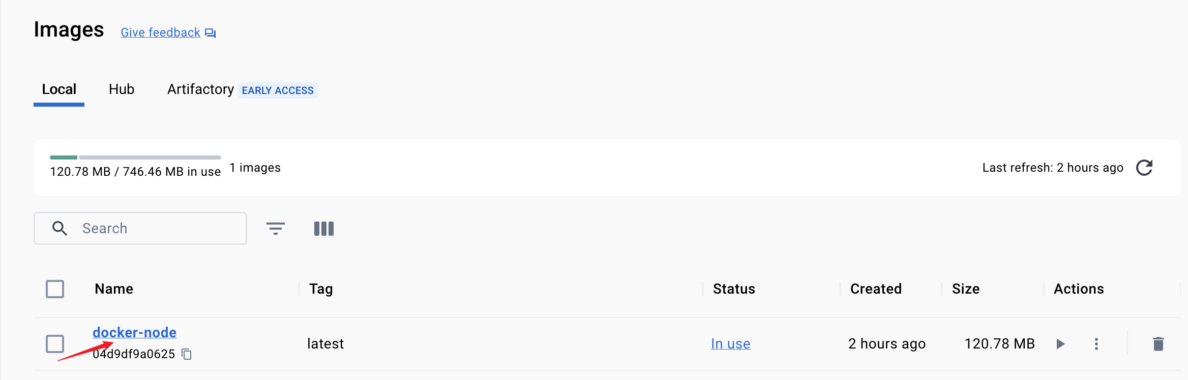
Task: Open the docker-node image link
Action: coord(135,332)
